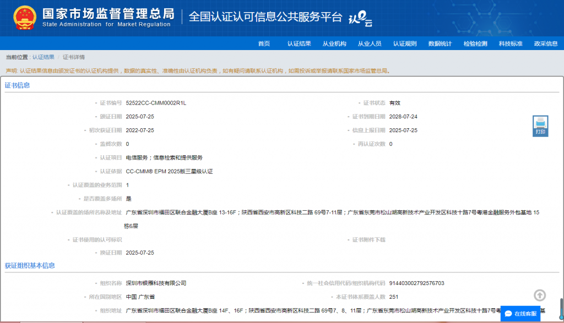Click the scroll-to-top arrow icon

[540, 295]
